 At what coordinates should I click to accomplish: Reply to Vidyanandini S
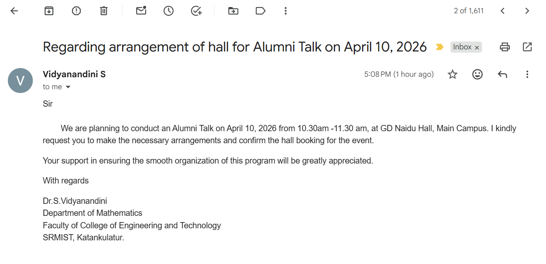point(502,74)
